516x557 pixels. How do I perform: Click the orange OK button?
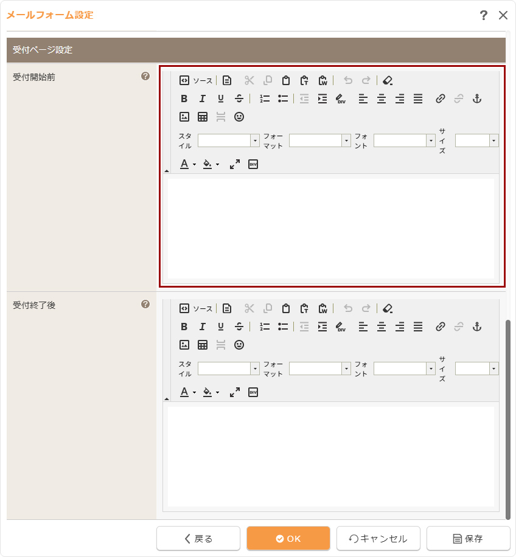(x=288, y=538)
